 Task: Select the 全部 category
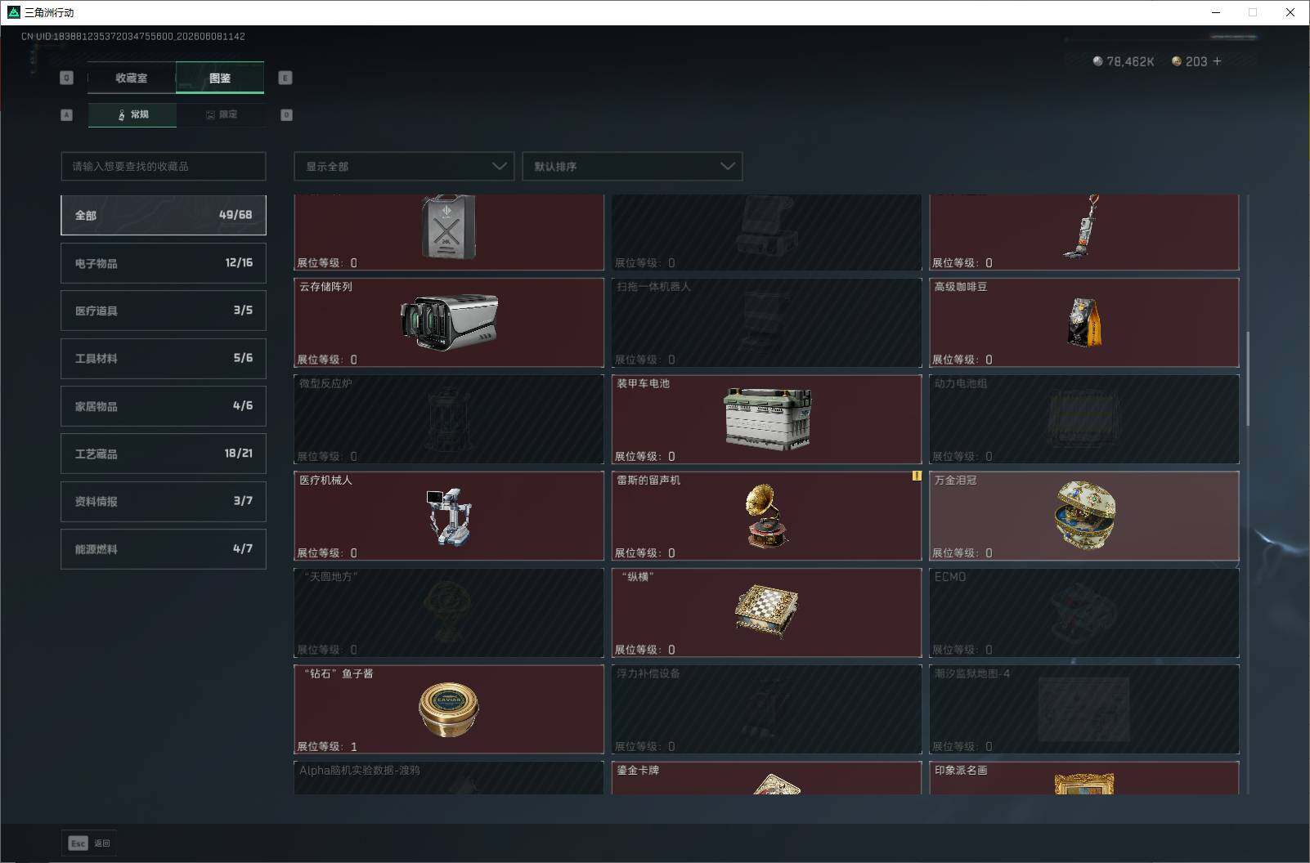tap(164, 215)
